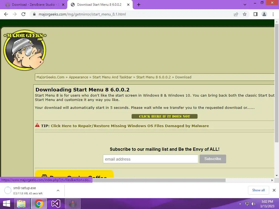Reload the current page

23,14
